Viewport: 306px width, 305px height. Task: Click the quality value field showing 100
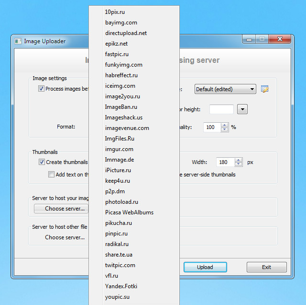pos(212,127)
